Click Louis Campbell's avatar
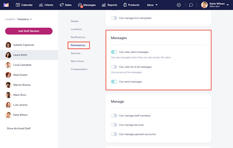 coord(8,65)
